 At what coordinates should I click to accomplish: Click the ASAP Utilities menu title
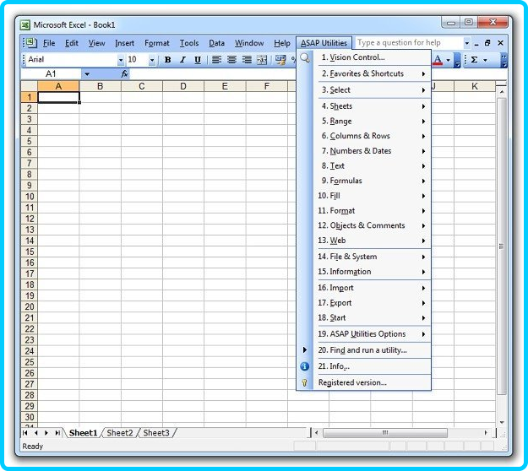click(x=324, y=43)
